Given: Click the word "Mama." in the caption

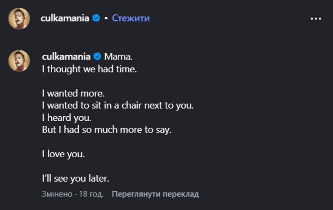Looking at the screenshot, I should point(119,57).
